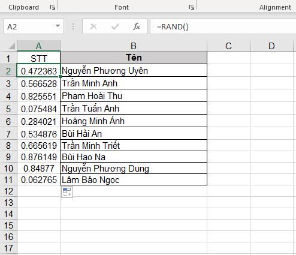Select cell with value 0.534876
This screenshot has height=255, width=296.
pyautogui.click(x=39, y=134)
